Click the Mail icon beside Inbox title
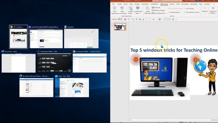The height and width of the screenshot is (123, 218). click(x=56, y=76)
